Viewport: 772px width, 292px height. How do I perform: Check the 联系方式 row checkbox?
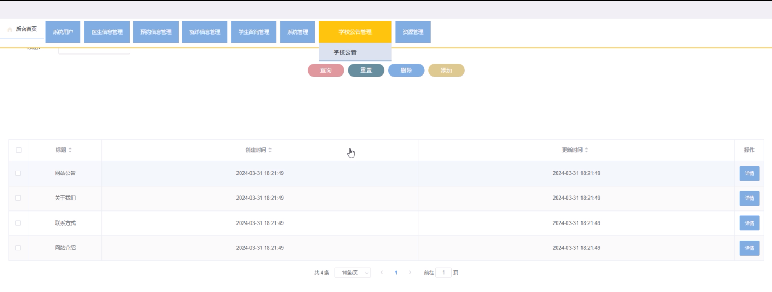18,223
